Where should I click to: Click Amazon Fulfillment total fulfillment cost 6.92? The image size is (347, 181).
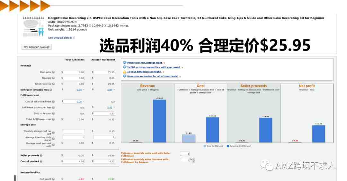pyautogui.click(x=112, y=119)
